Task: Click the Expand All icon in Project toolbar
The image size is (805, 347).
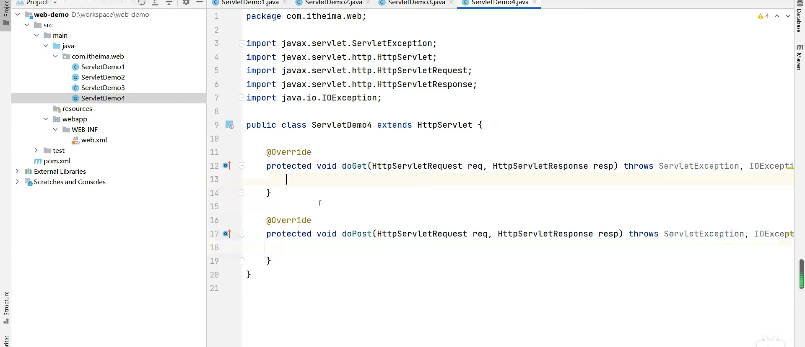Action: click(155, 3)
